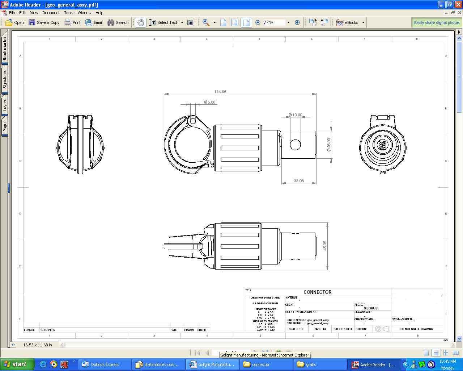The width and height of the screenshot is (463, 371).
Task: Open the Edit menu
Action: (x=22, y=13)
